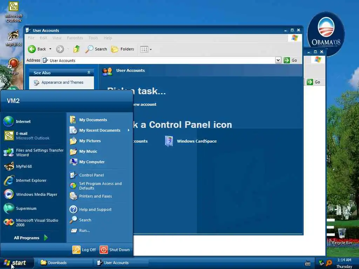The width and height of the screenshot is (359, 269).
Task: Click the Back arrow icon in User Accounts
Action: pyautogui.click(x=32, y=49)
